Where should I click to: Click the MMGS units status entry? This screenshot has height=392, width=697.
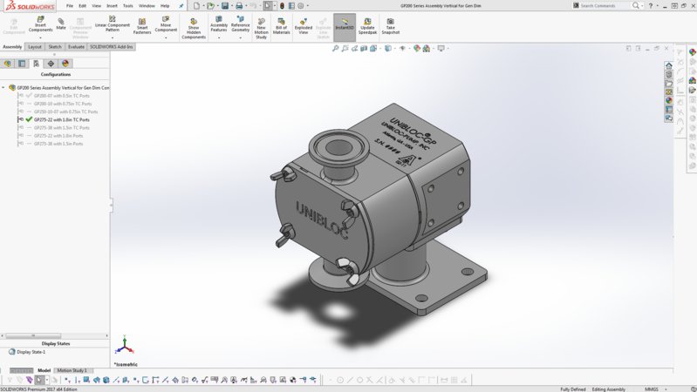652,389
